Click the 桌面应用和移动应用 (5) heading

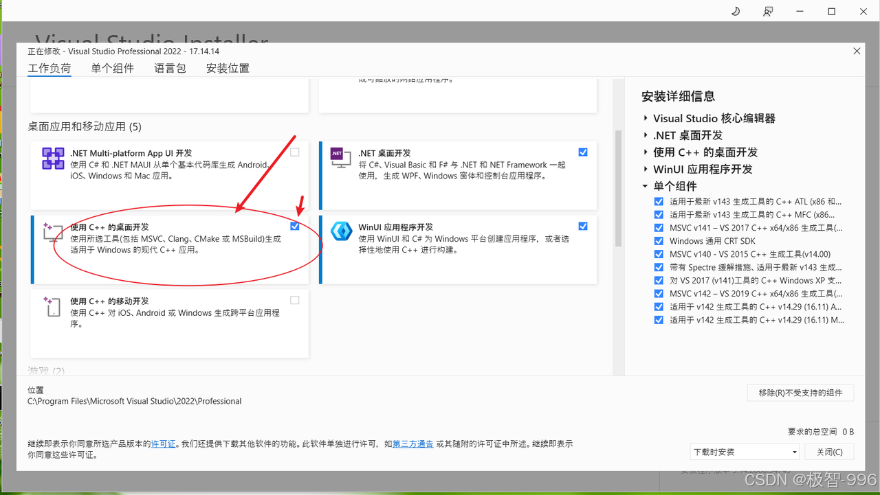pos(85,126)
